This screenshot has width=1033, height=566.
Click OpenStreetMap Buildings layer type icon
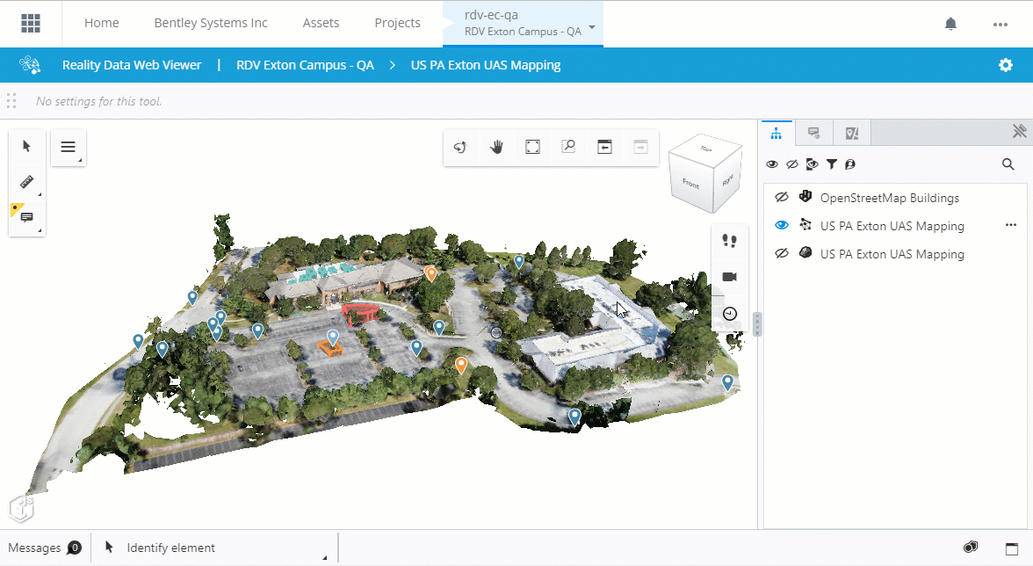tap(805, 196)
